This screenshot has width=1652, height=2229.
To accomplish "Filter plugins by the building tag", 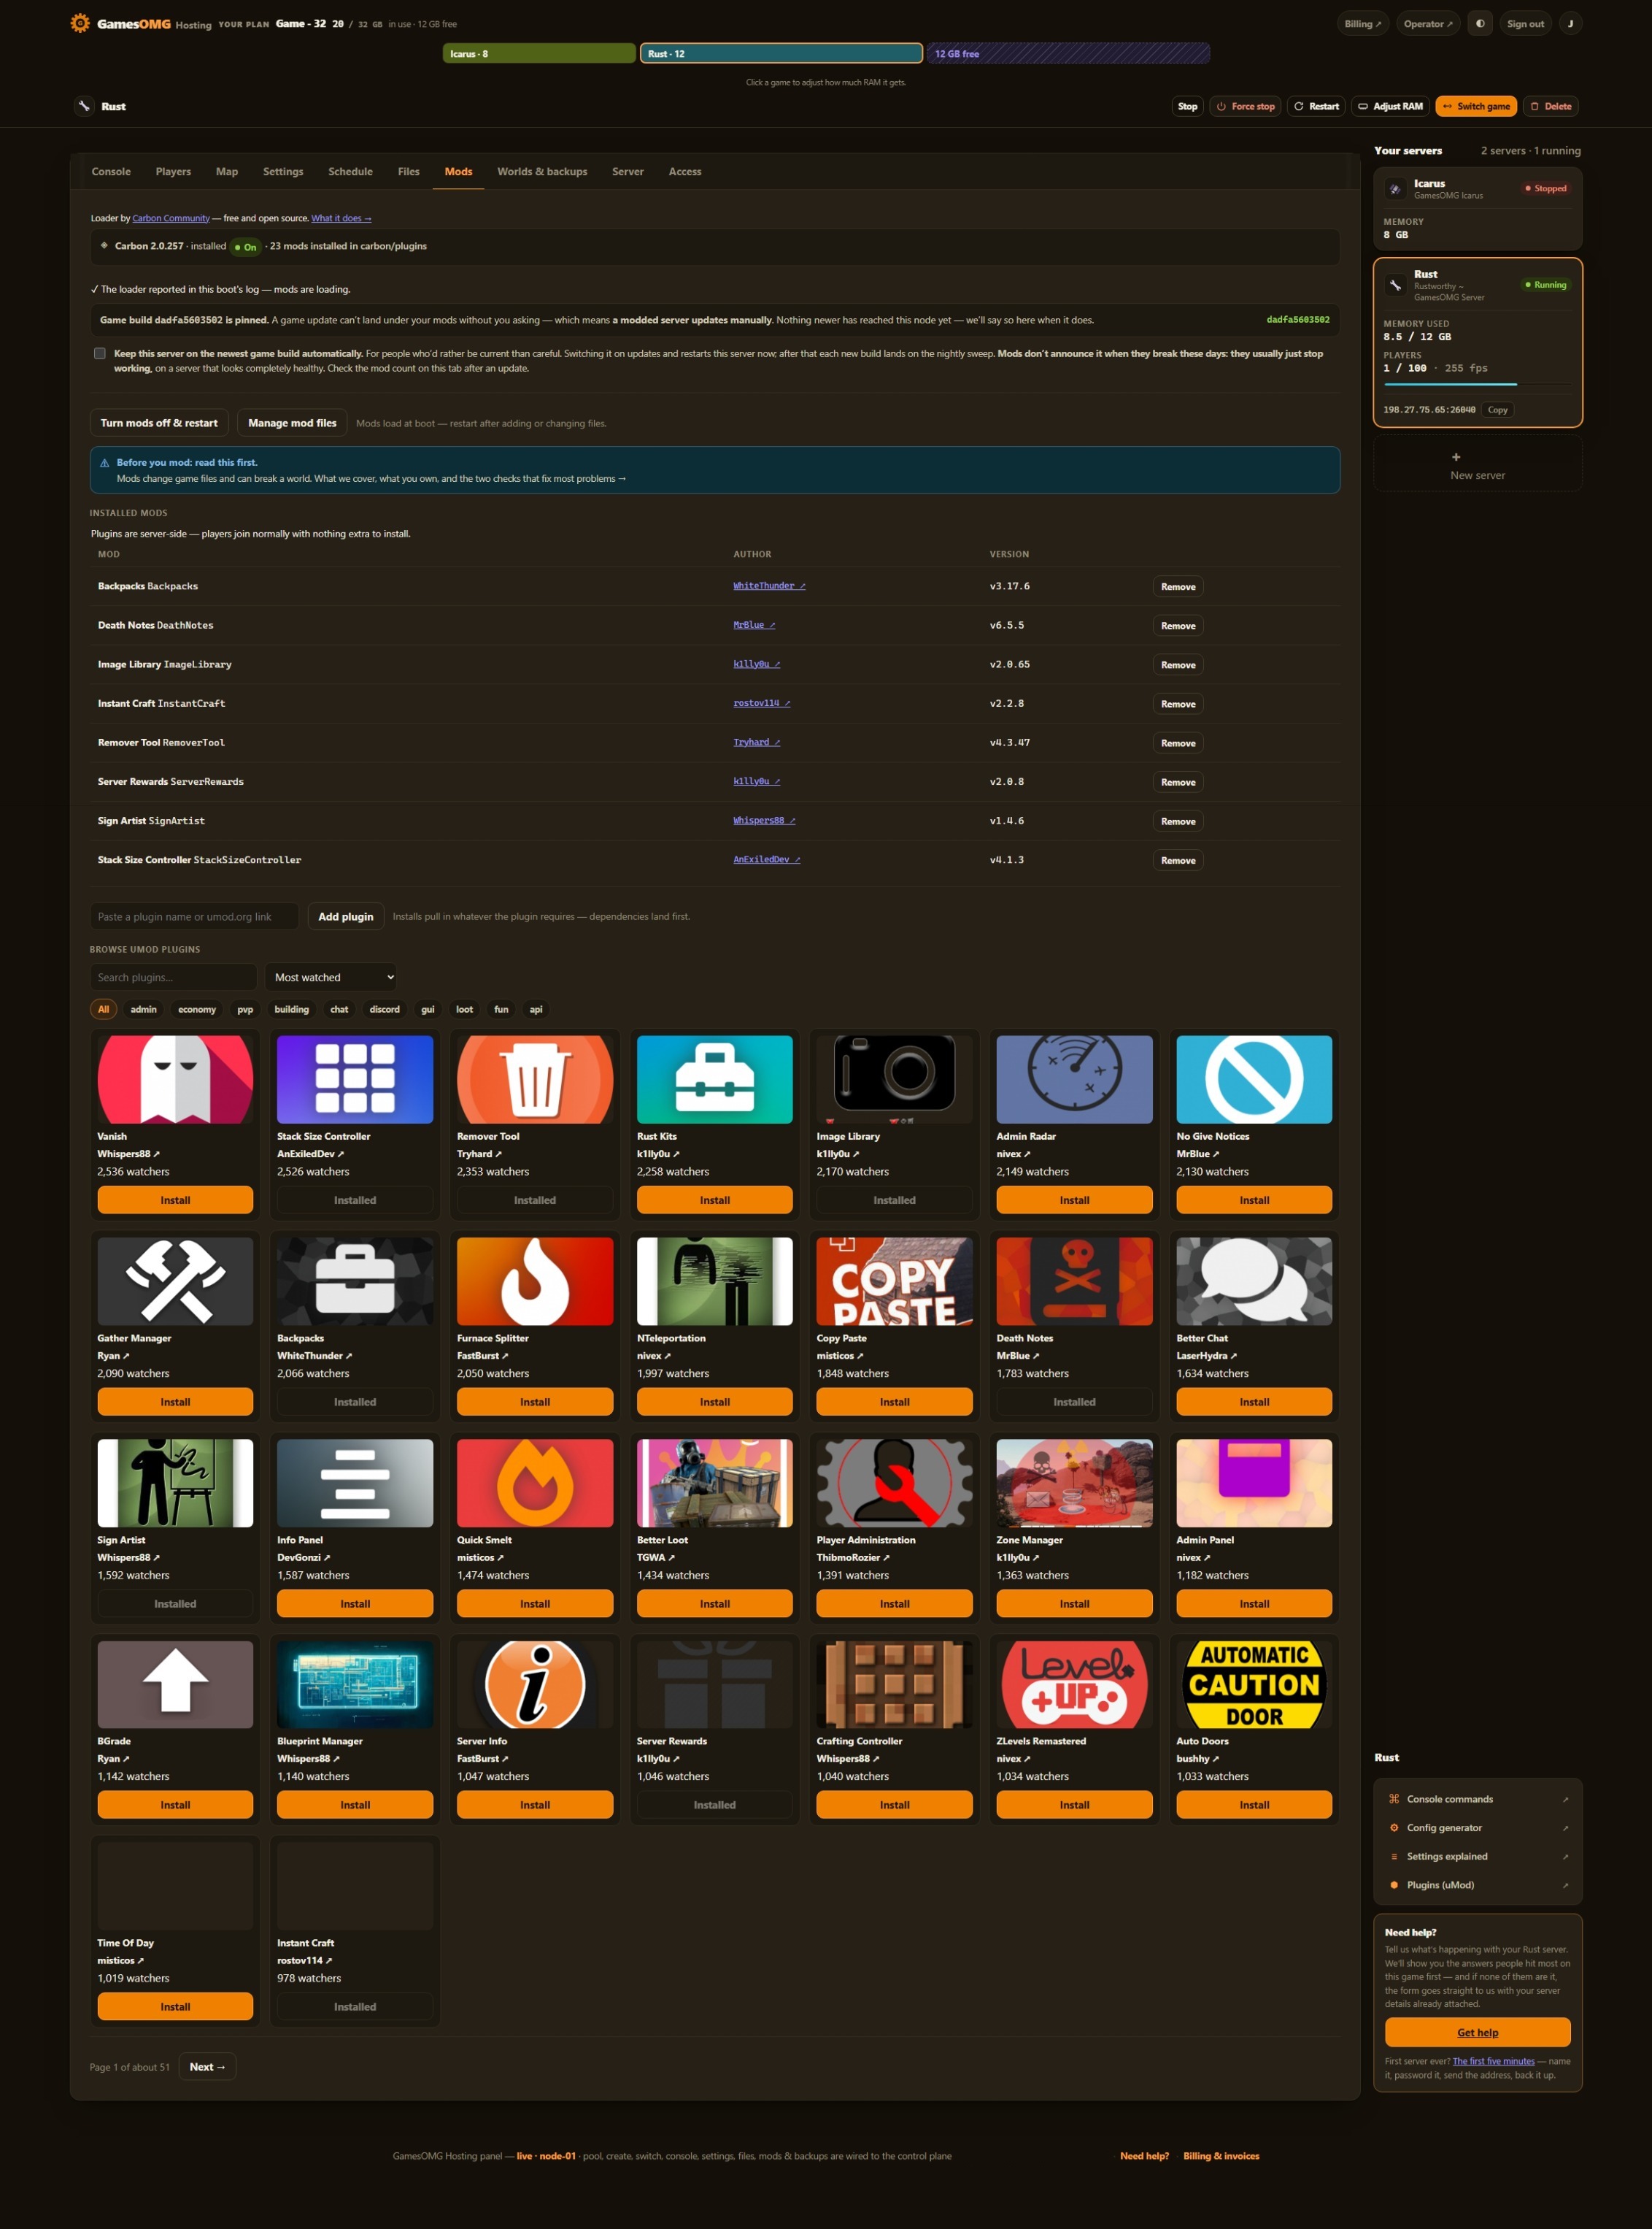I will [x=292, y=1008].
